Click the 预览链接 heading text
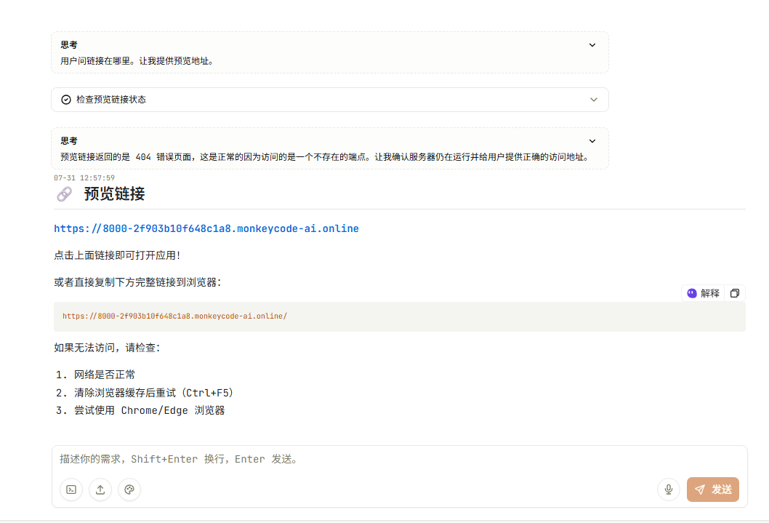This screenshot has width=769, height=523. click(x=114, y=194)
